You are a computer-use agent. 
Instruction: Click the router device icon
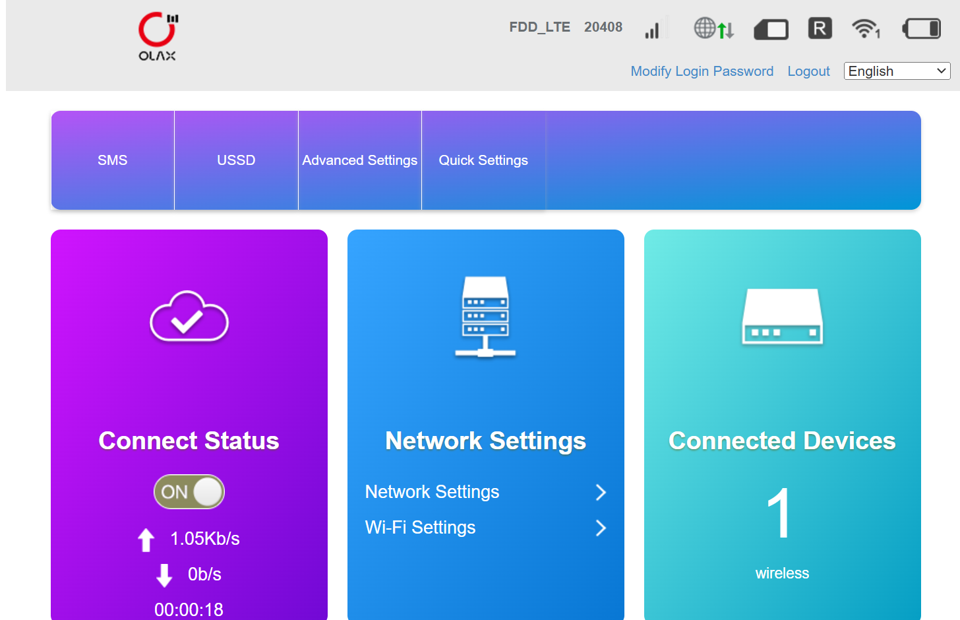pos(783,316)
